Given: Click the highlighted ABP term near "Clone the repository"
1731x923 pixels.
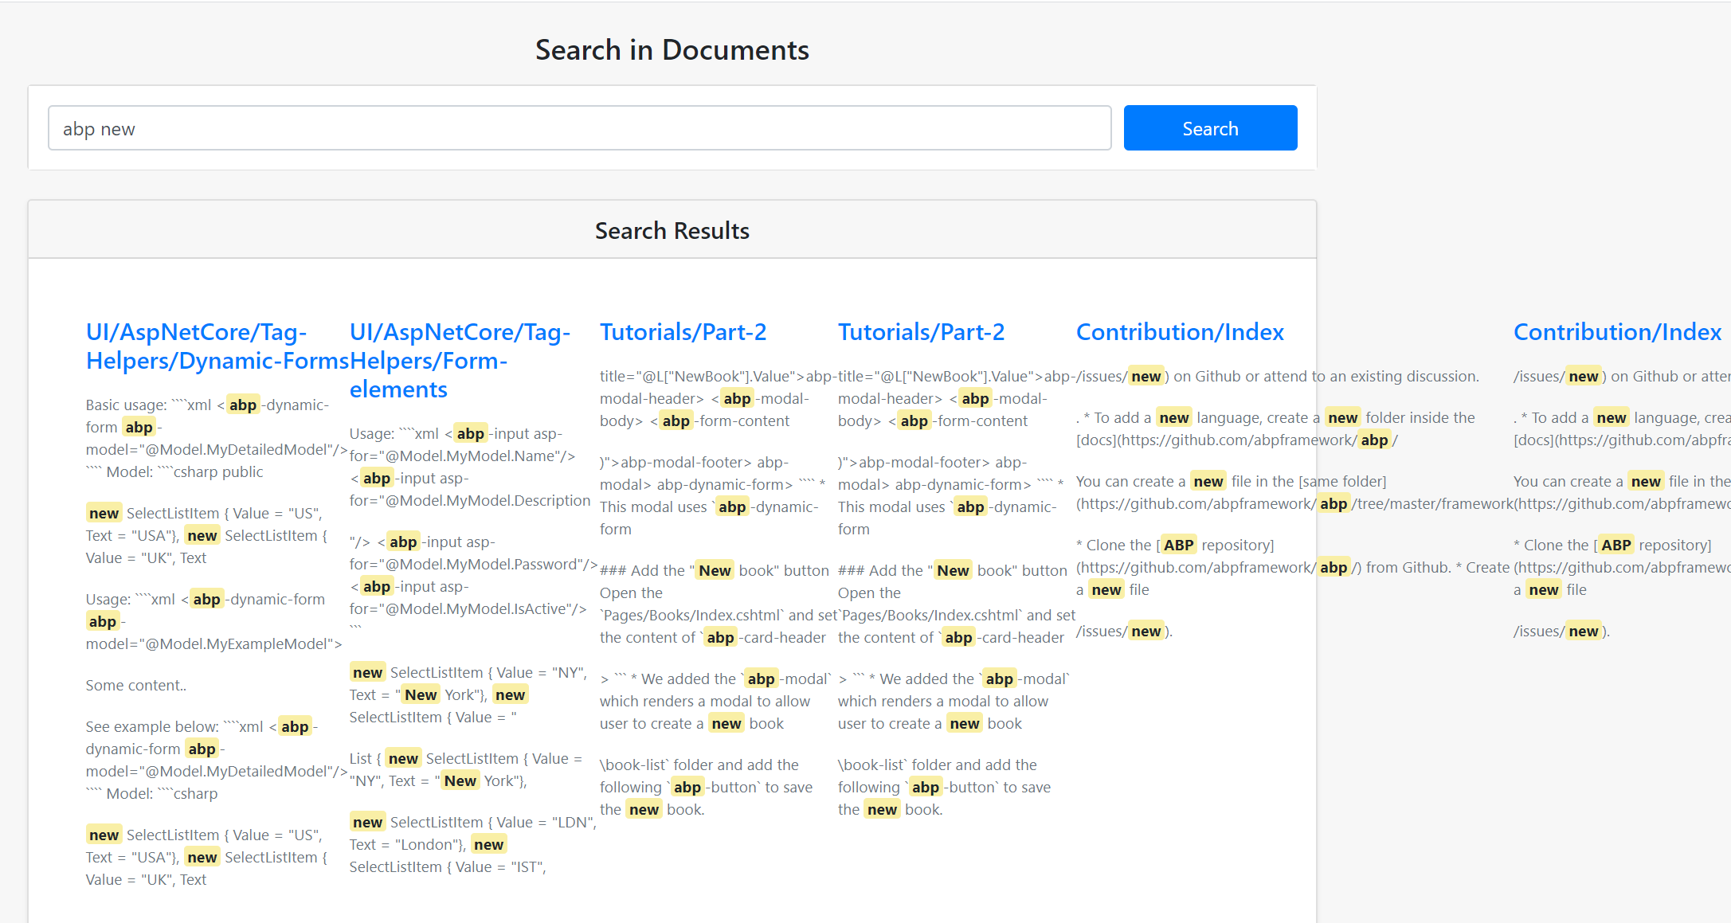Looking at the screenshot, I should click(x=1178, y=544).
